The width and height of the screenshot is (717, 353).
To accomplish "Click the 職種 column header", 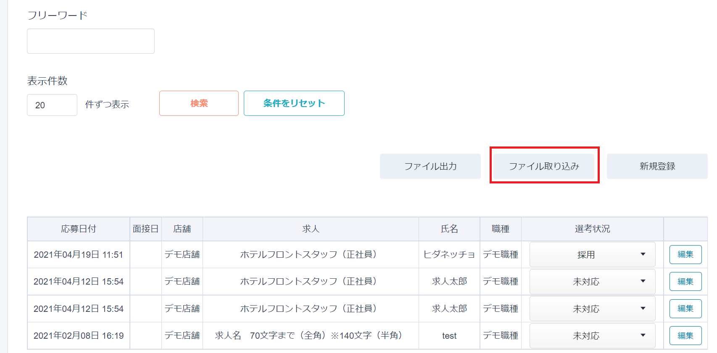I will pos(500,229).
